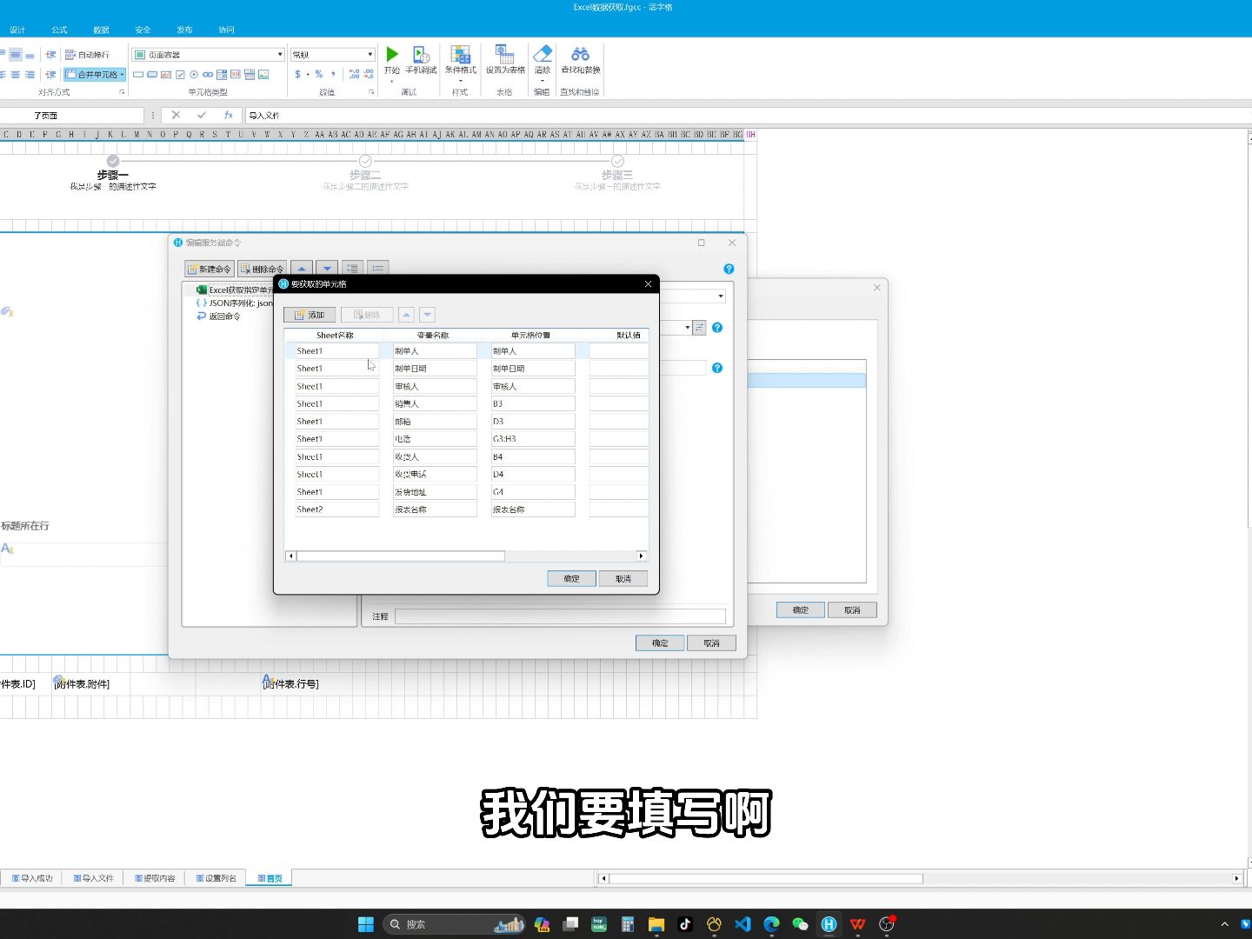The width and height of the screenshot is (1252, 939).
Task: Expand the 合并单元格 dropdown arrow
Action: (x=122, y=74)
